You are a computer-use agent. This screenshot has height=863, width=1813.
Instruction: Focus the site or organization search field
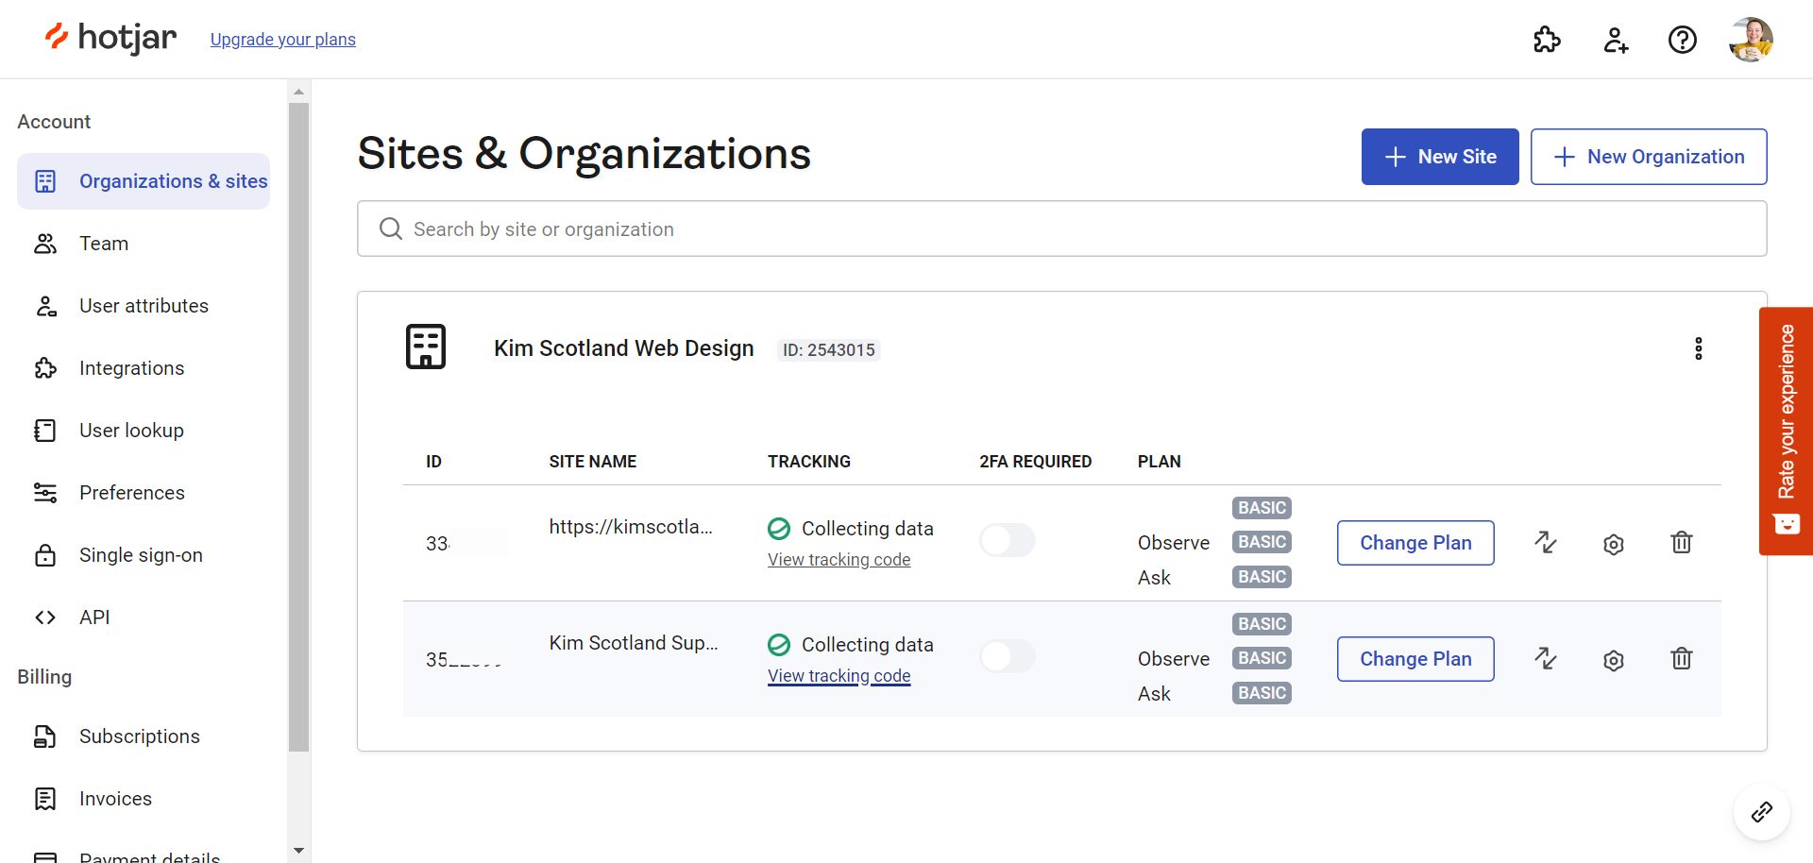(1062, 228)
